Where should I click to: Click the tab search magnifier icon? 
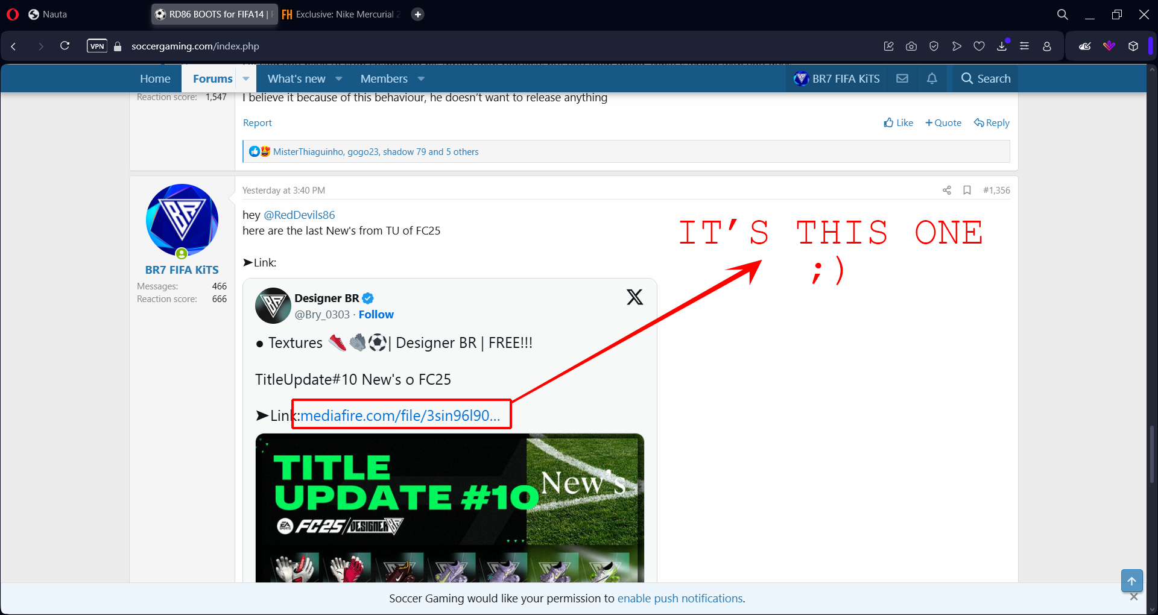tap(1063, 14)
